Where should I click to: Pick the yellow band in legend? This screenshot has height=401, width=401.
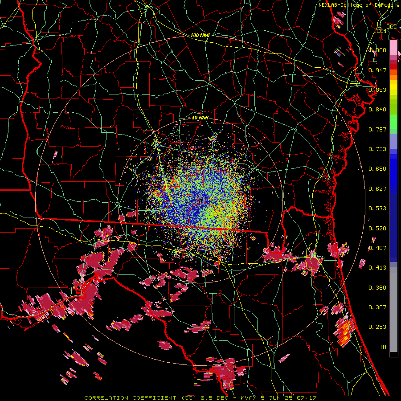[x=393, y=88]
